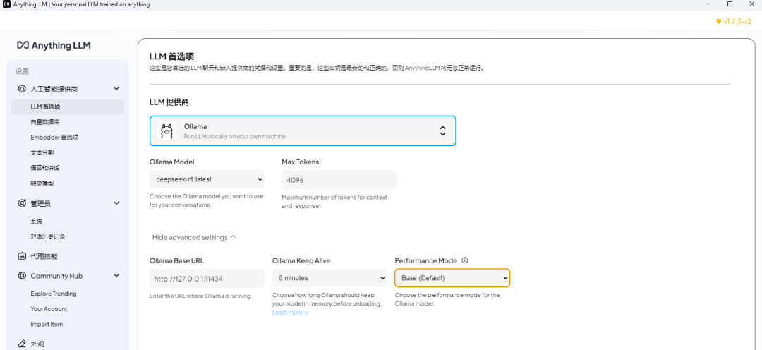Viewport: 762px width, 350px height.
Task: Click the globe icon beside Community Hub
Action: click(22, 276)
